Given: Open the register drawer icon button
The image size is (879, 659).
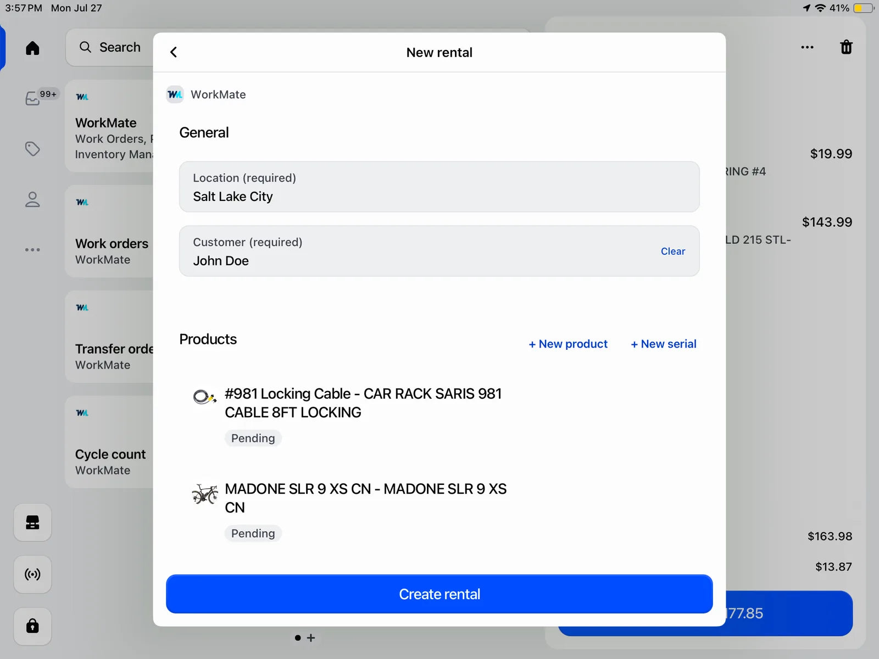Looking at the screenshot, I should (32, 522).
